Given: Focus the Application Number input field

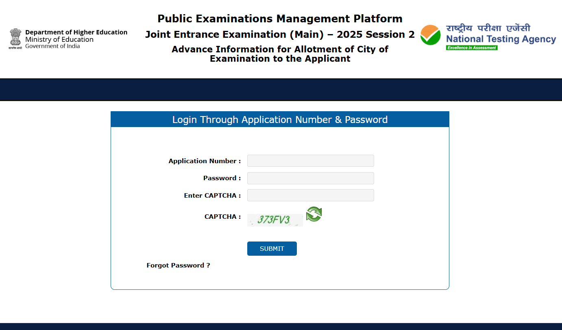Looking at the screenshot, I should click(310, 161).
